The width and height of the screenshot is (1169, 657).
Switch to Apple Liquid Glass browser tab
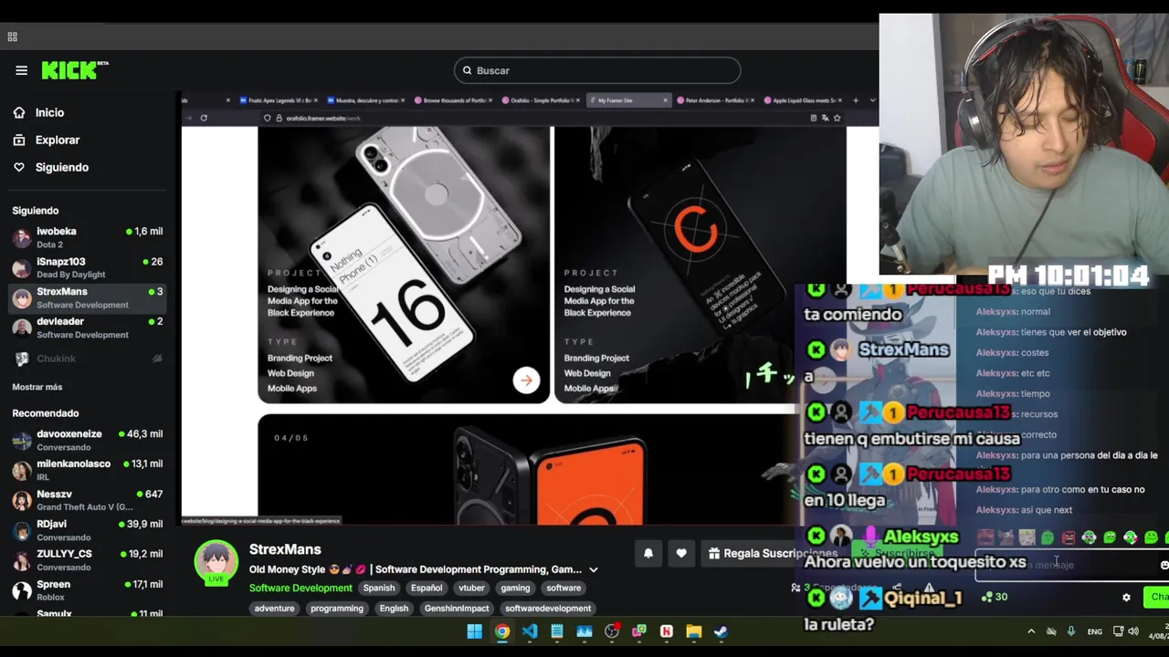point(801,100)
